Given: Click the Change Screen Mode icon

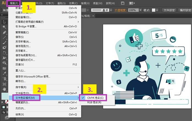Looking at the screenshot, I should click(7, 117).
